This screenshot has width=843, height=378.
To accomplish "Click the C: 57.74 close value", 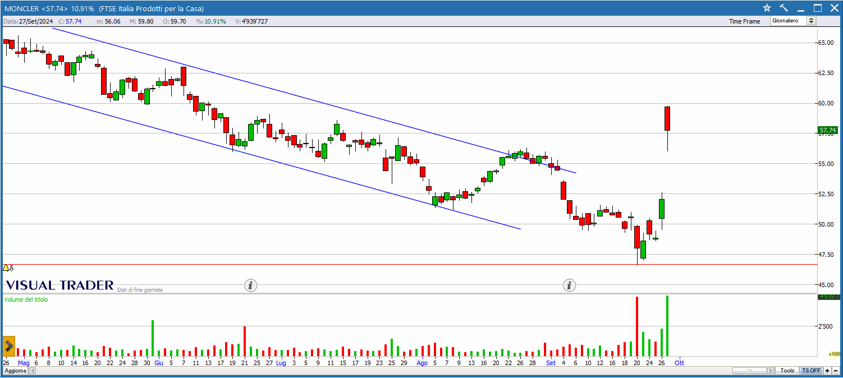I will [70, 21].
